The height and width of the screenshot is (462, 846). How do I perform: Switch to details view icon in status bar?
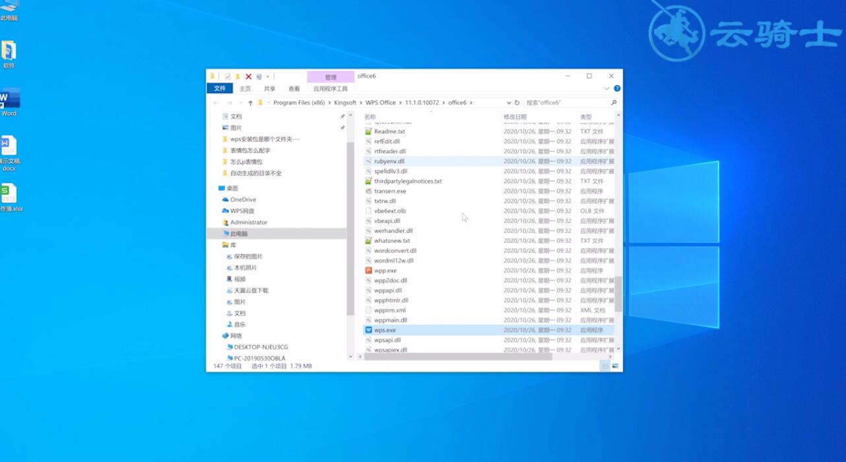click(x=605, y=366)
